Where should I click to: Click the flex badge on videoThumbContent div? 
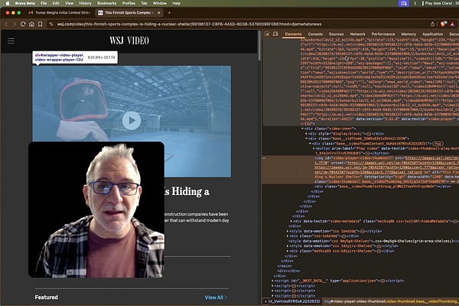click(x=438, y=144)
